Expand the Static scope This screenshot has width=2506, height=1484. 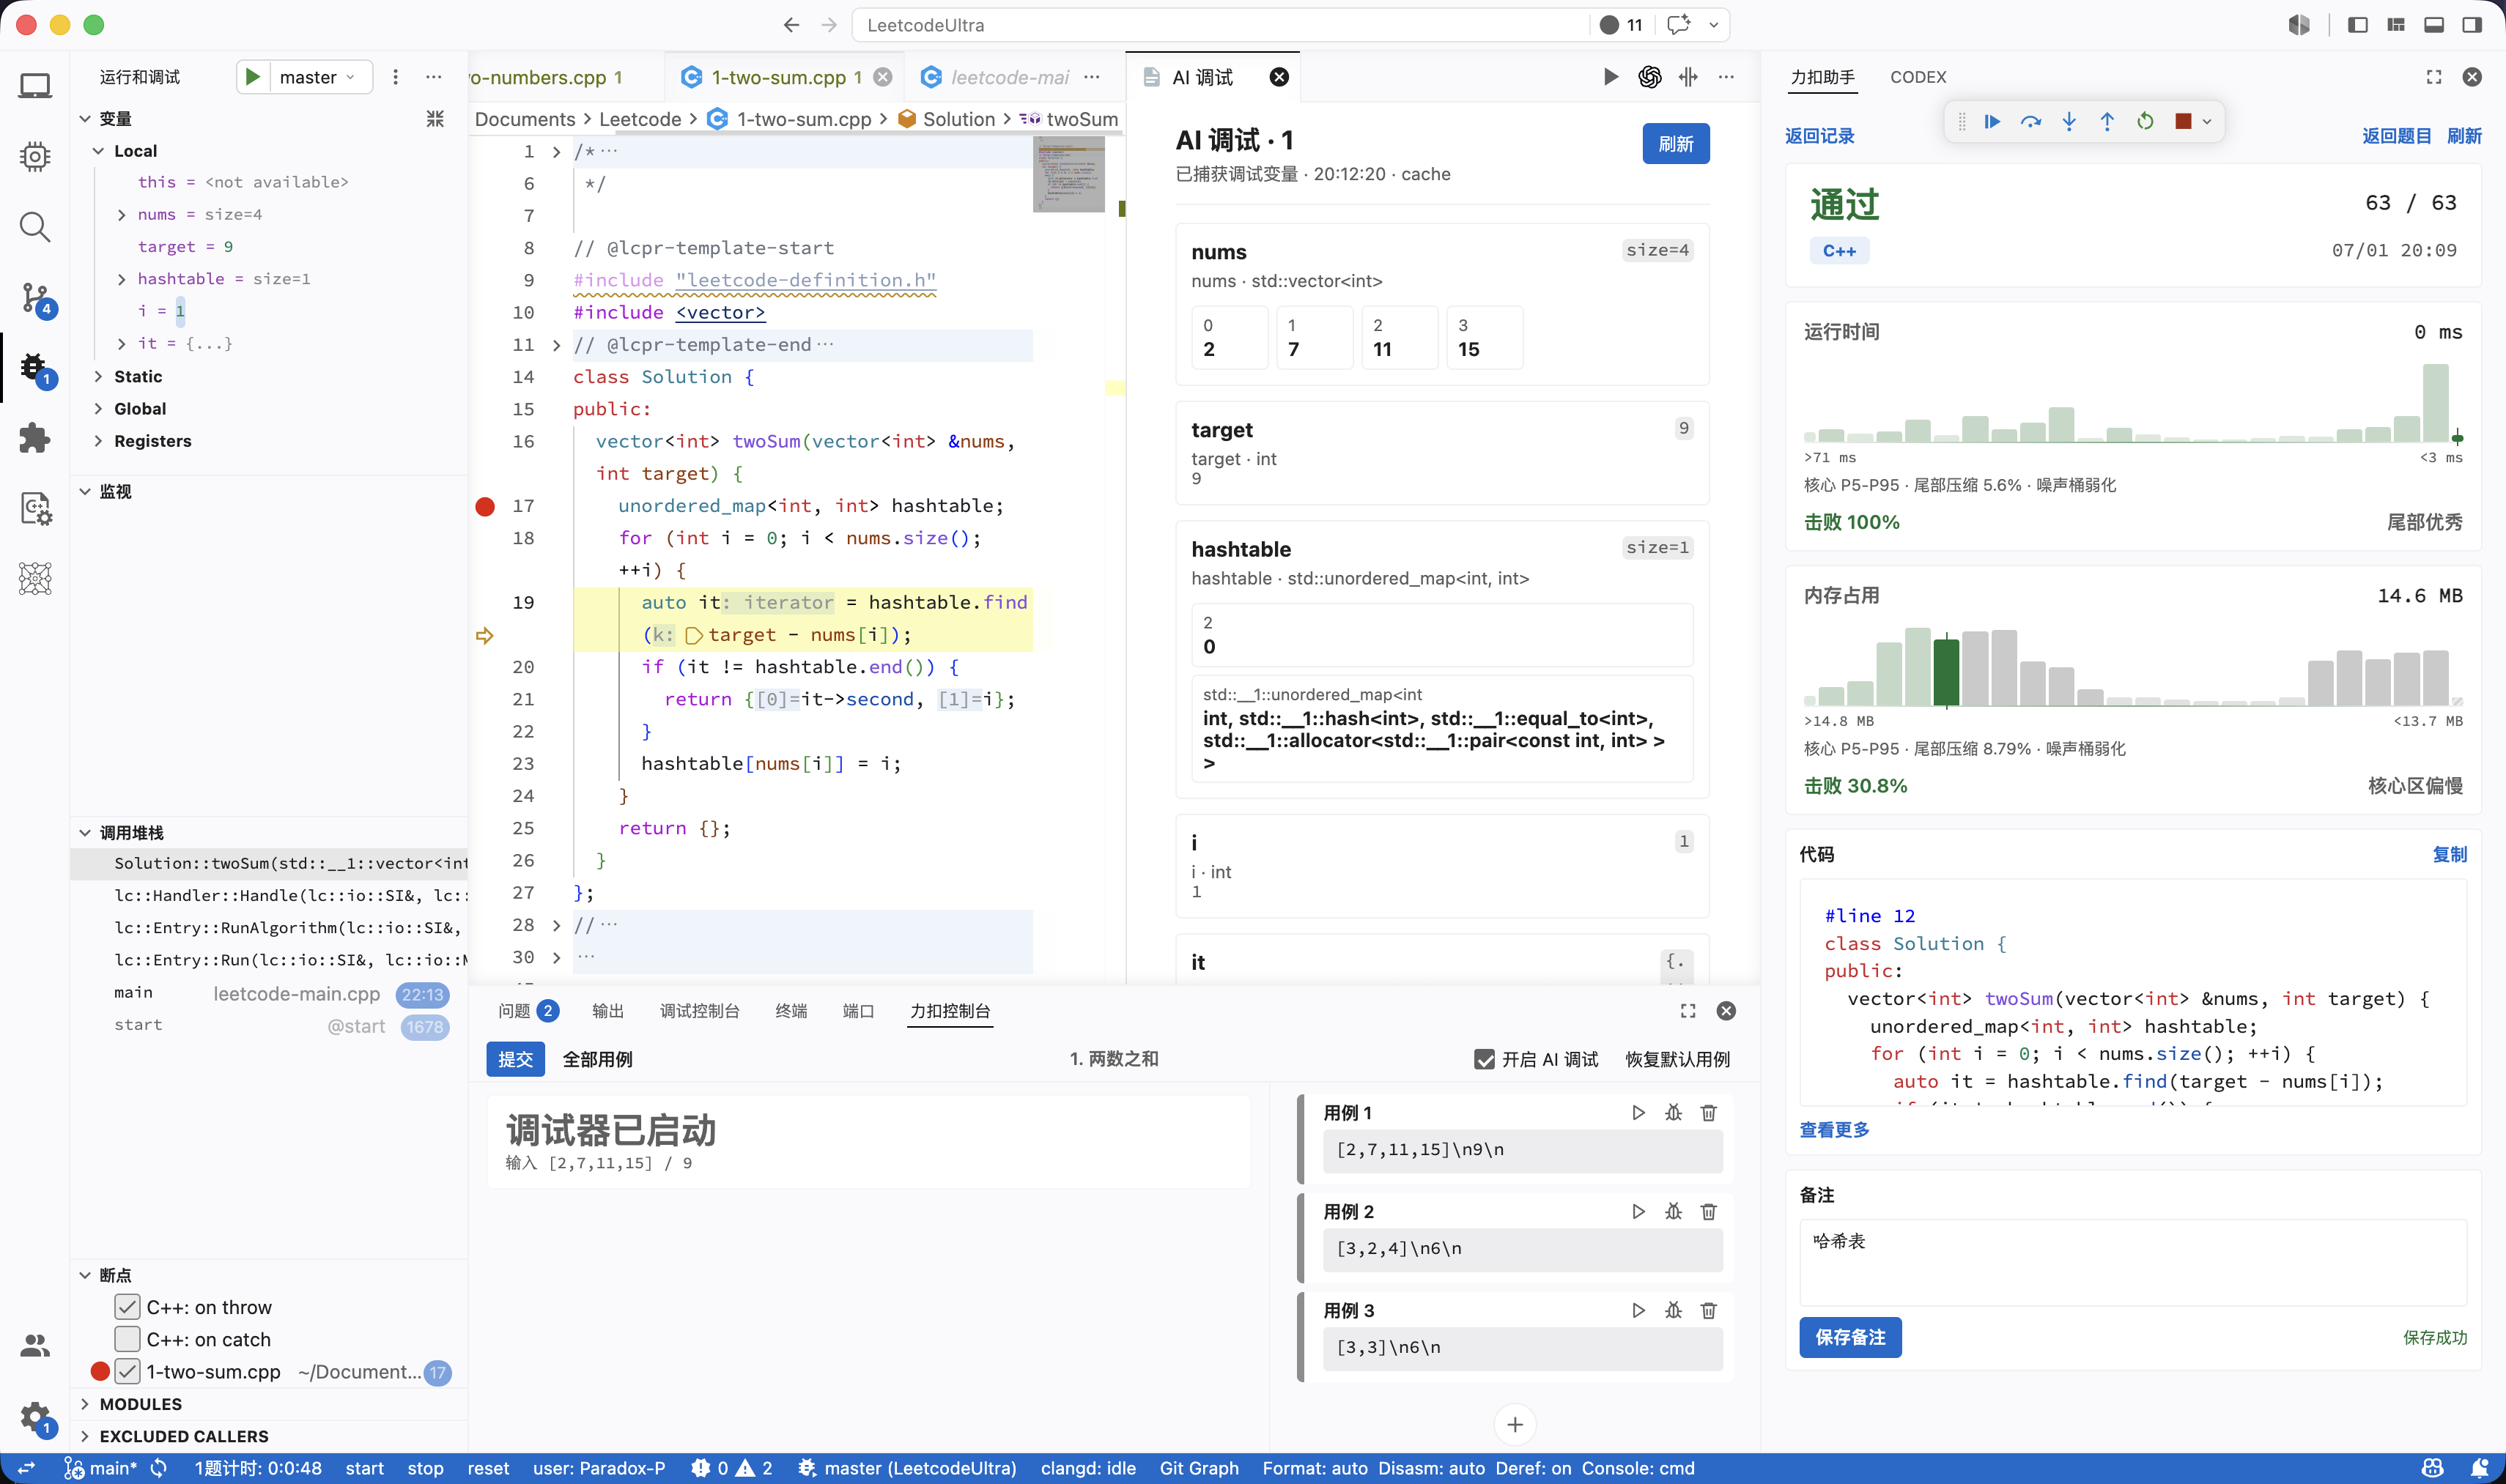click(x=98, y=376)
